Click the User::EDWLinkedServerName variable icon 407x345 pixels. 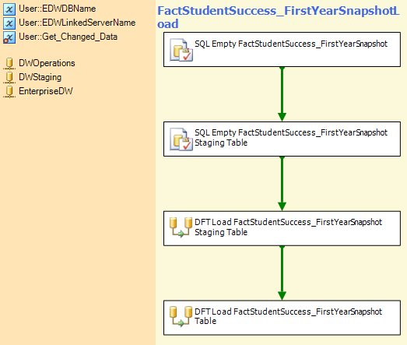pos(9,23)
